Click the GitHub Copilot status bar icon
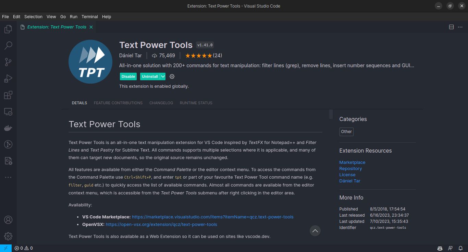 coord(440,248)
